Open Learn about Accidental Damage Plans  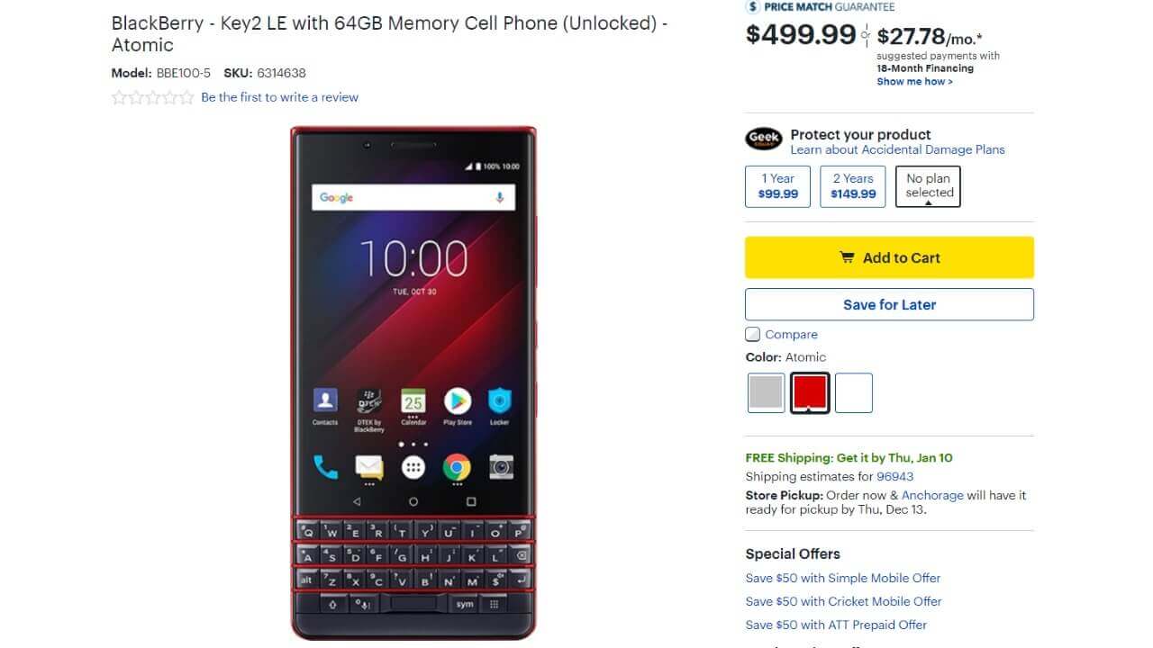point(897,149)
